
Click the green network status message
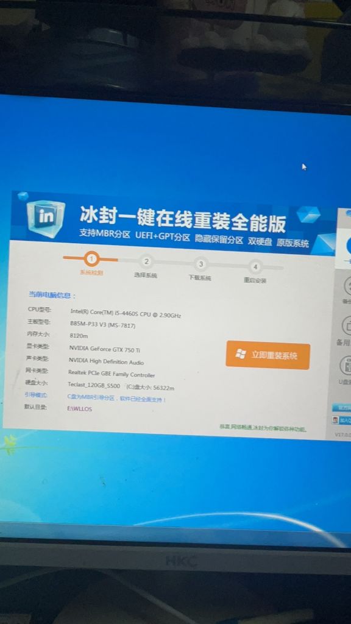point(263,428)
